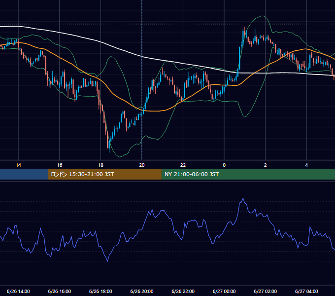The height and width of the screenshot is (296, 335).
Task: Click the 6/26 20:00 label on indicator axis
Action: 142,291
